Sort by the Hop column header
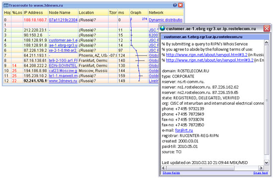Viewport: 273px width, 178px height. (x=7, y=12)
